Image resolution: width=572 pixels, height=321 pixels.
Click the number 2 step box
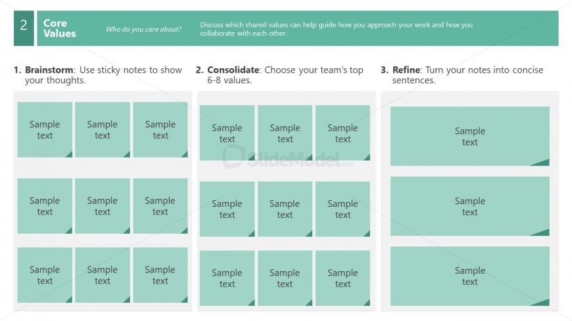coord(24,28)
